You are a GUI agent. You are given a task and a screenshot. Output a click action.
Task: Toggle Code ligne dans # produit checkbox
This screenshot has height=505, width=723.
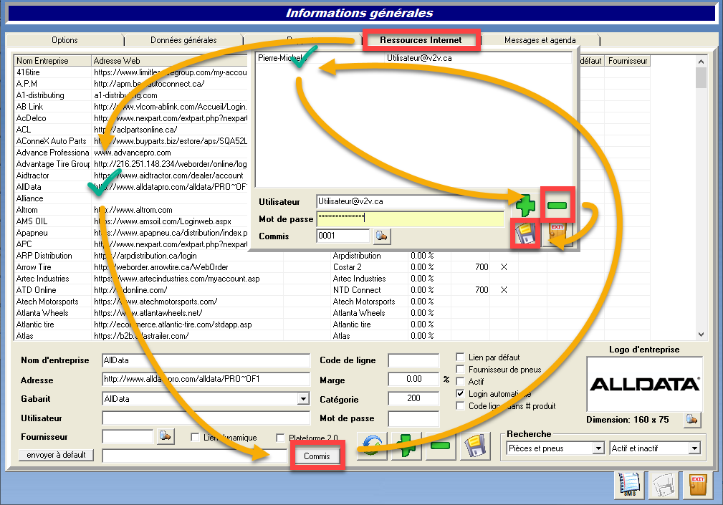tap(460, 405)
